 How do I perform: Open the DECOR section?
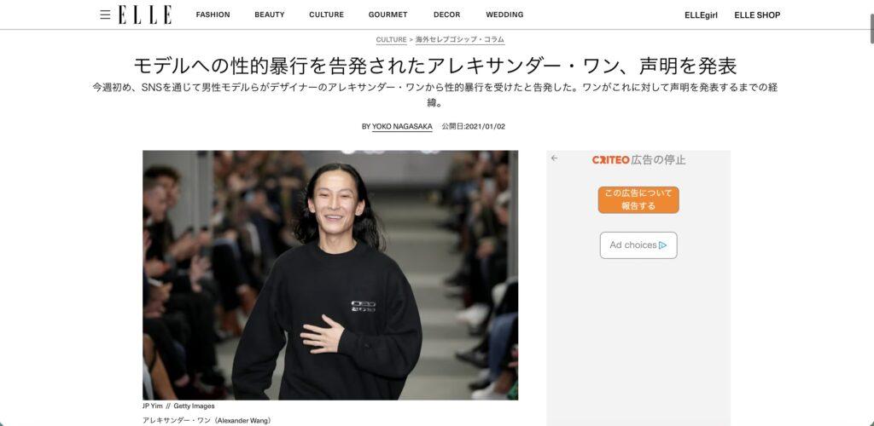click(x=447, y=15)
